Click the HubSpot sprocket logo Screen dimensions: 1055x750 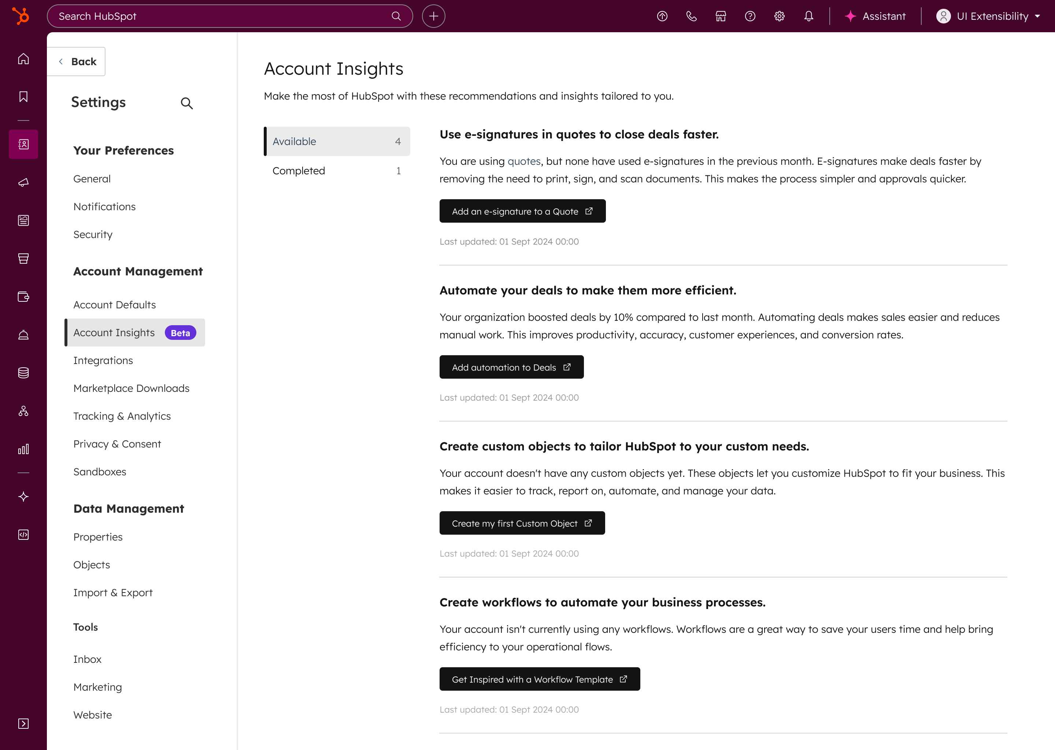tap(21, 16)
